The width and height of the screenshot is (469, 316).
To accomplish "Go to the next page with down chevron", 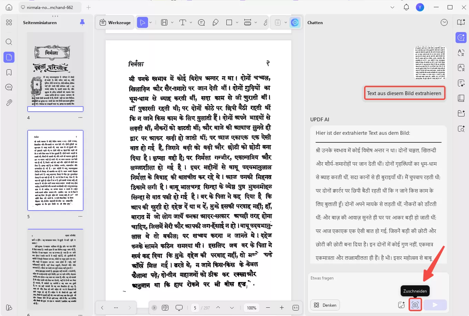I will [x=232, y=308].
